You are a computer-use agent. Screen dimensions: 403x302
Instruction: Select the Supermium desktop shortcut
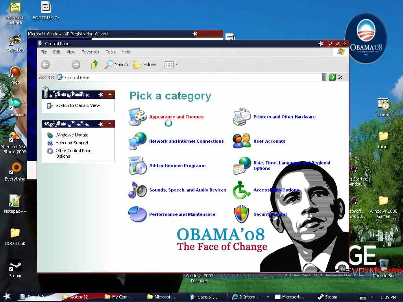pos(15,108)
